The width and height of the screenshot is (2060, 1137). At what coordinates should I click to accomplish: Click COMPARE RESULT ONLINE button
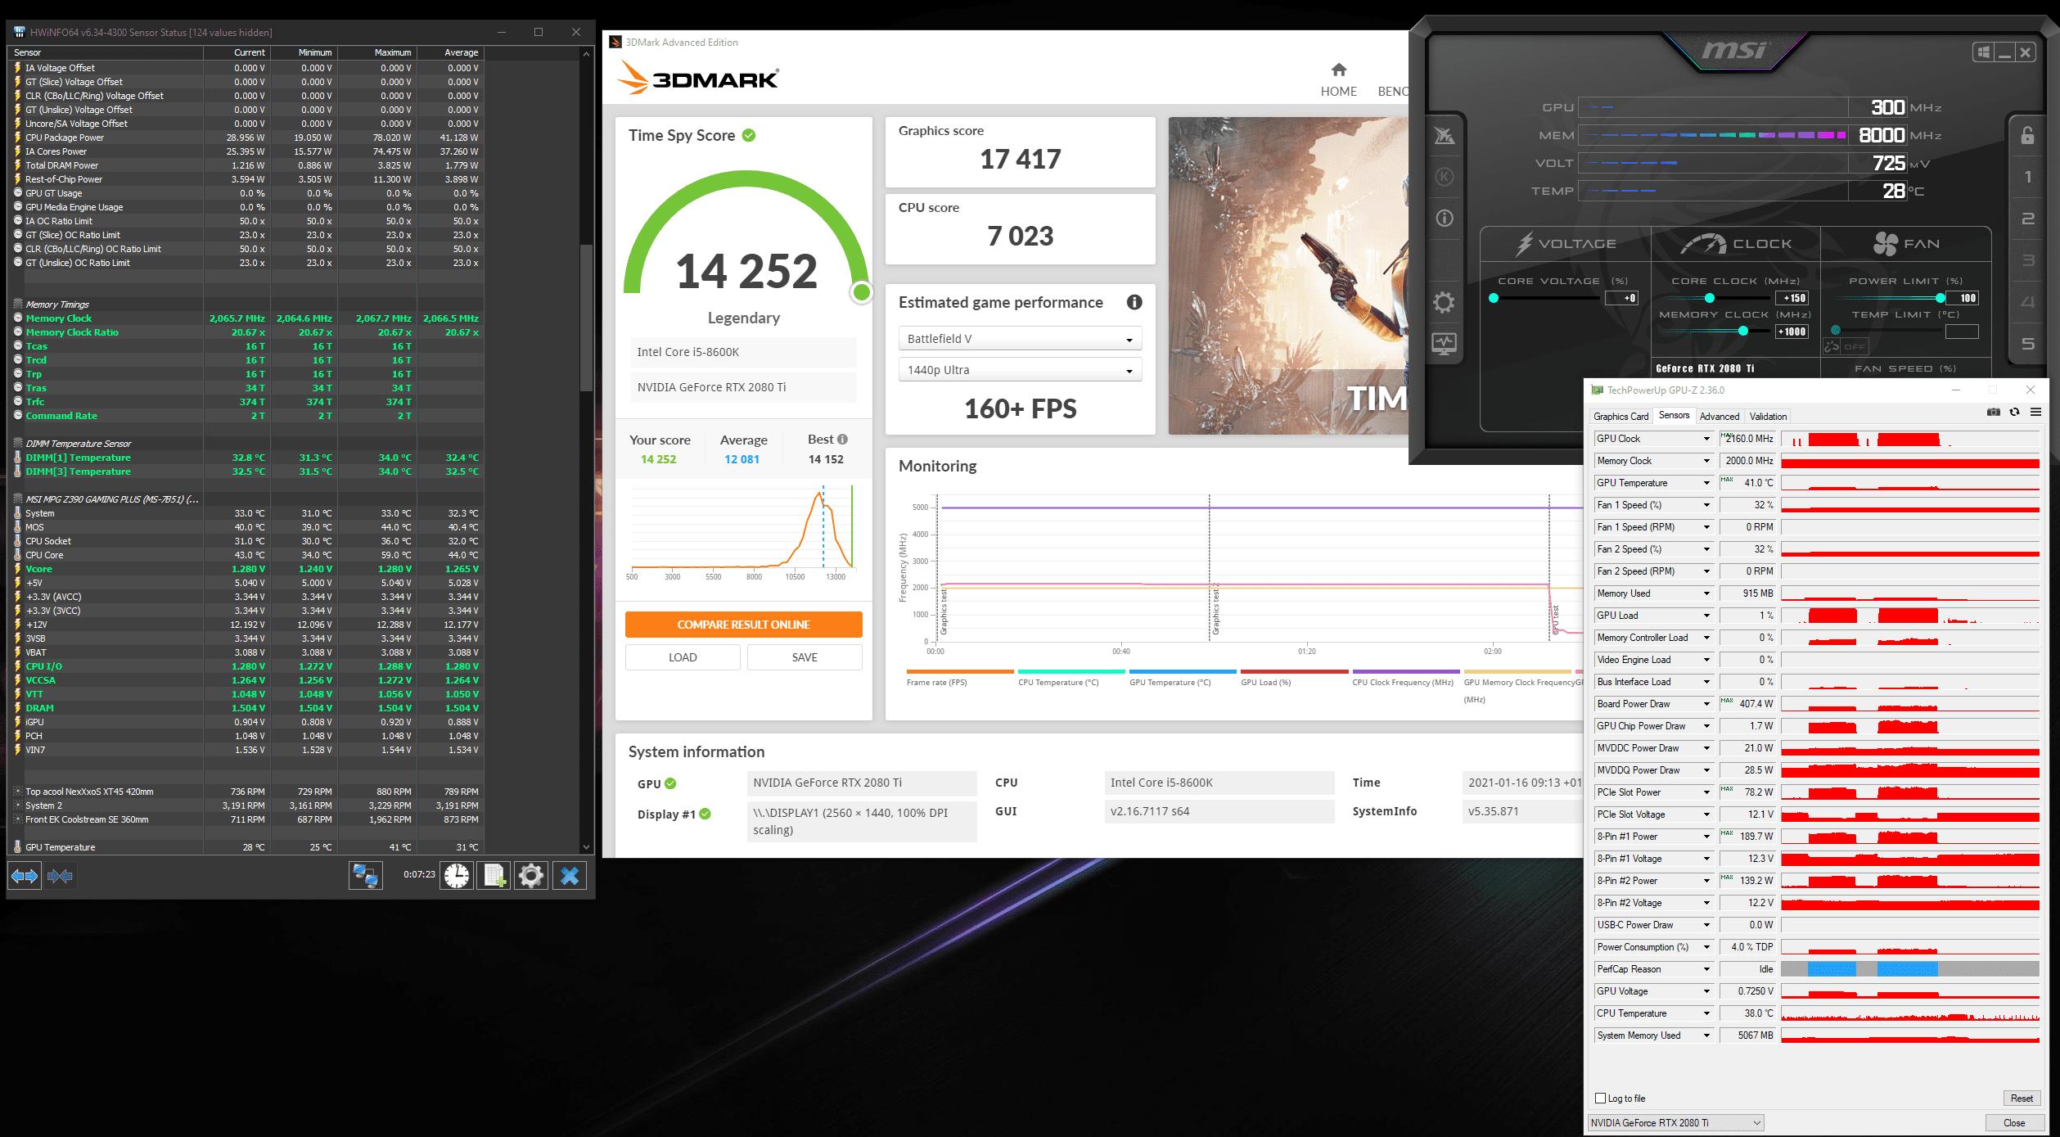743,625
